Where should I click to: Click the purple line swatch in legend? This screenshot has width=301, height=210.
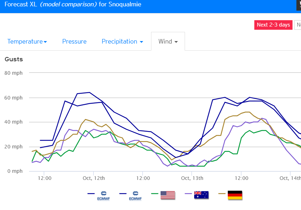(188, 194)
